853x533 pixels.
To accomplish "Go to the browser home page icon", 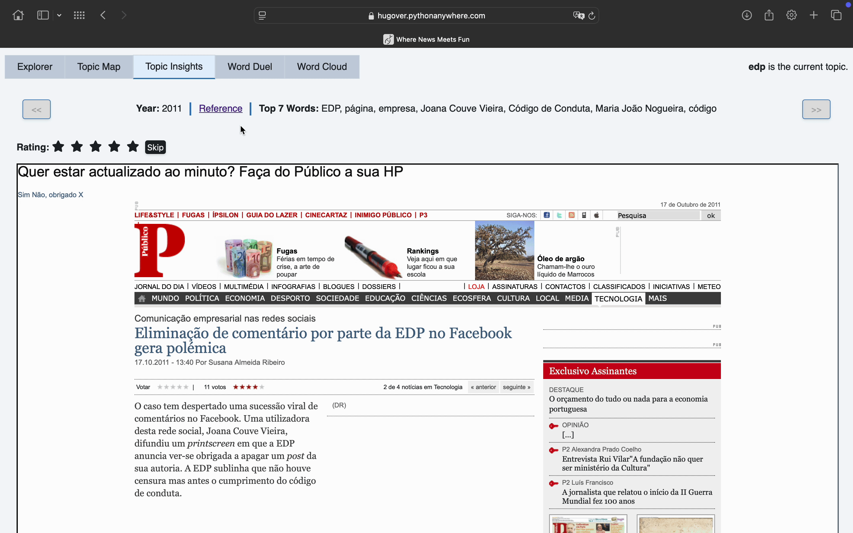I will (18, 15).
